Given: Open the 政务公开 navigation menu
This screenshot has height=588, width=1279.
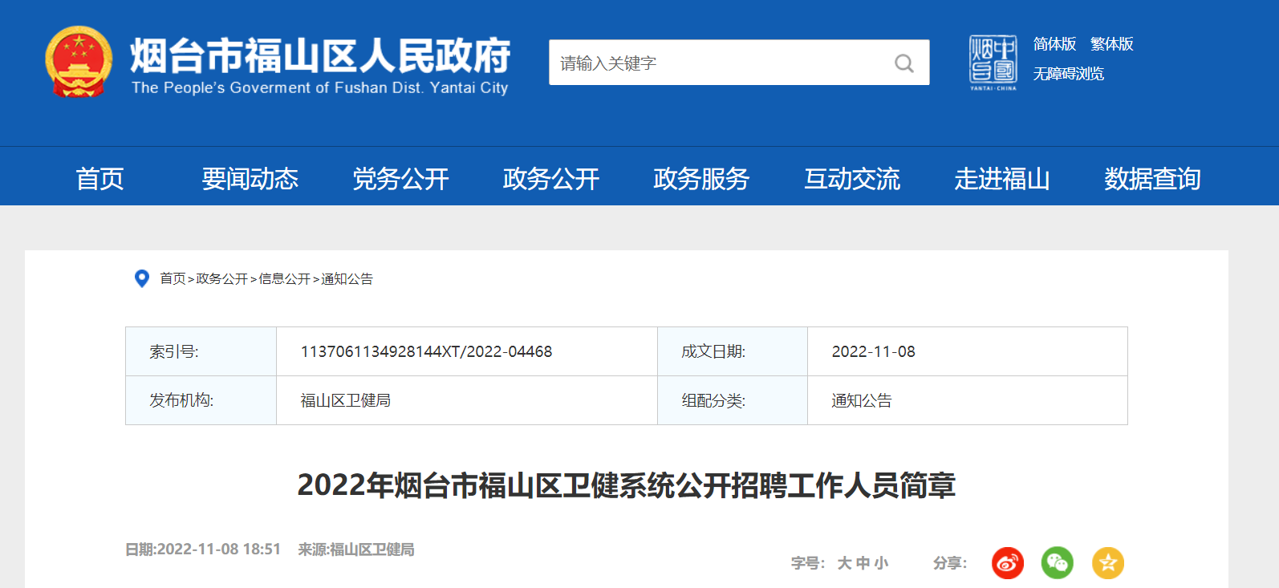Looking at the screenshot, I should (551, 178).
